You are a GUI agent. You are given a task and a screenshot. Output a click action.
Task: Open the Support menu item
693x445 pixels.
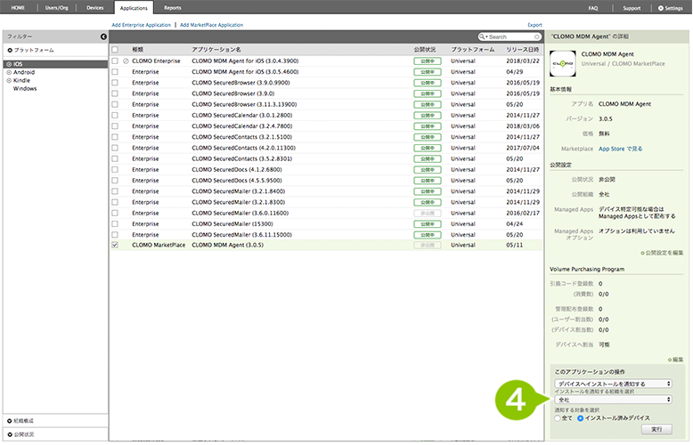pos(632,8)
